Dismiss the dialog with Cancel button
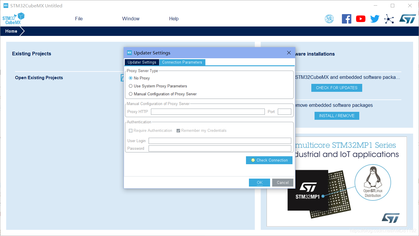This screenshot has width=419, height=236. pos(283,182)
